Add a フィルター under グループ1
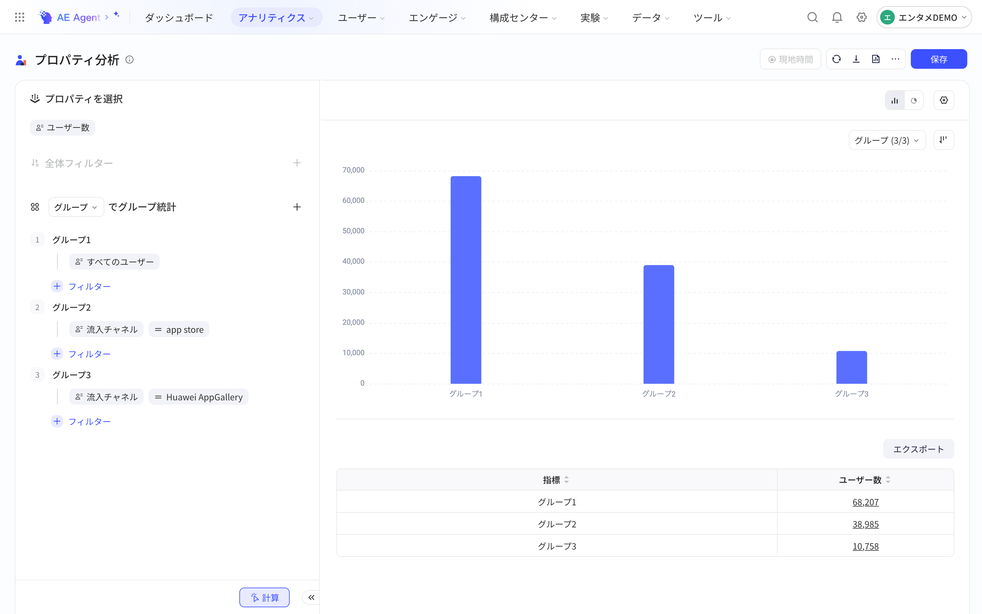This screenshot has width=982, height=614. 81,286
